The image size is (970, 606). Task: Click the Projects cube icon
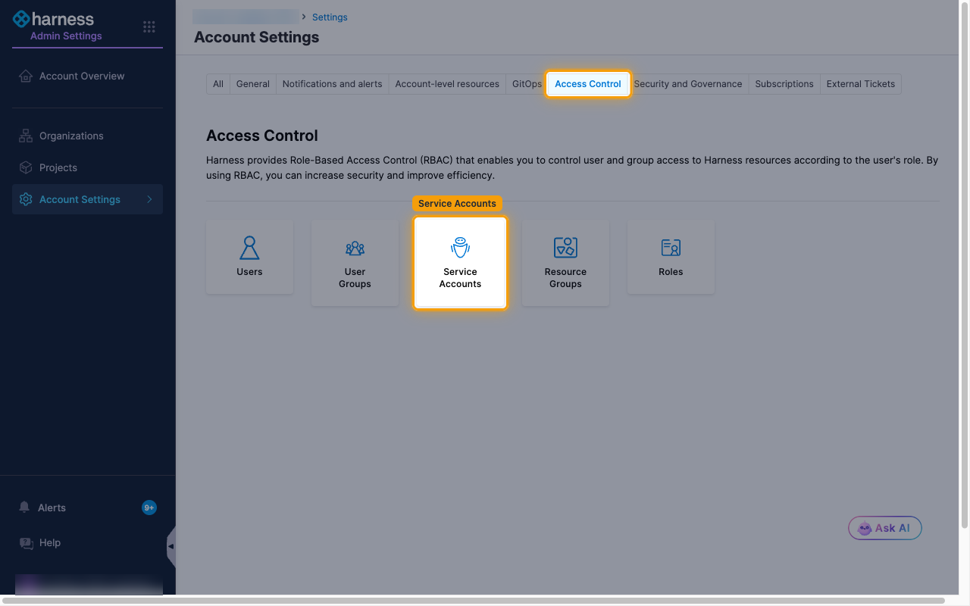tap(26, 167)
